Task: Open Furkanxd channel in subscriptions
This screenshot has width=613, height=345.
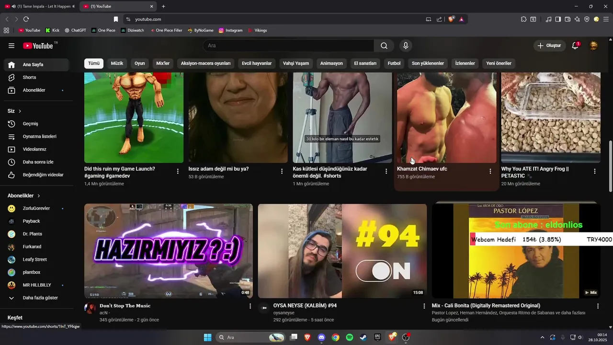Action: (x=36, y=247)
